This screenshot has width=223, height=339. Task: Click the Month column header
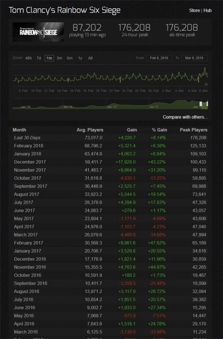pyautogui.click(x=19, y=130)
